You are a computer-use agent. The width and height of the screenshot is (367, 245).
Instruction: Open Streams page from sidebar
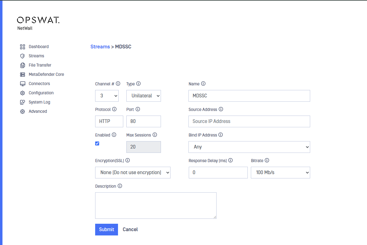click(x=36, y=56)
